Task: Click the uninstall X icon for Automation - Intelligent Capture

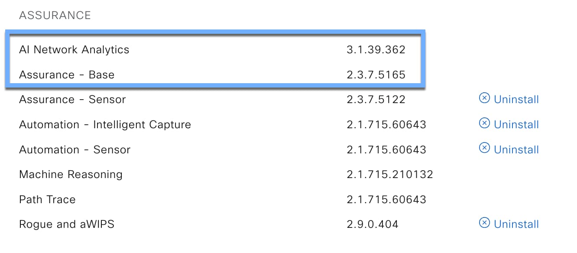Action: [484, 123]
